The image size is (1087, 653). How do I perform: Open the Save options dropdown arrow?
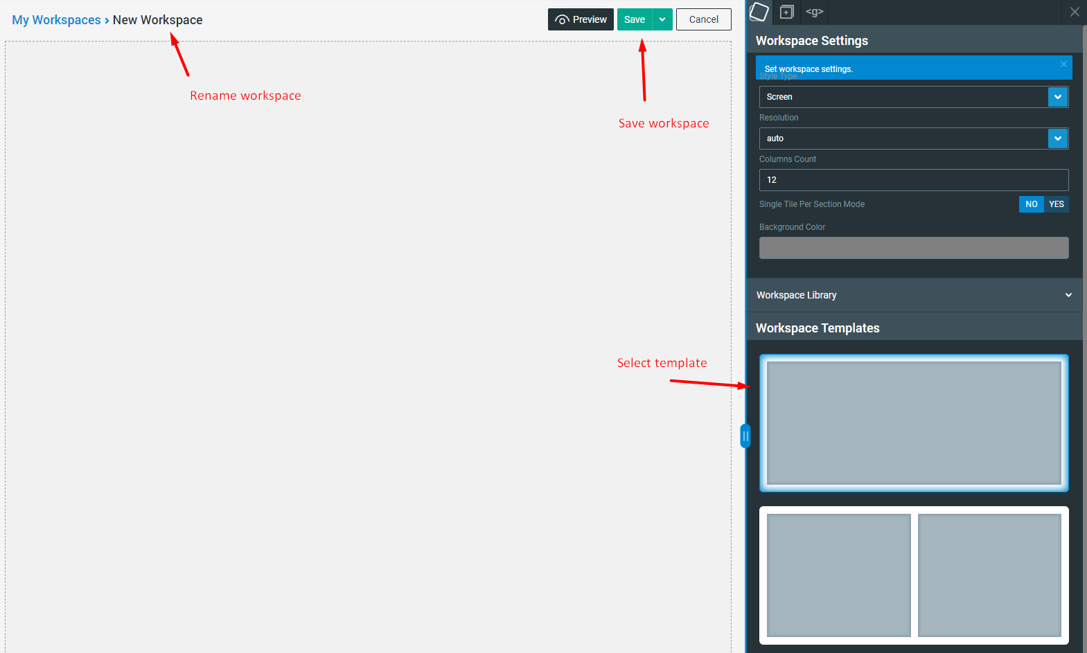pos(662,19)
